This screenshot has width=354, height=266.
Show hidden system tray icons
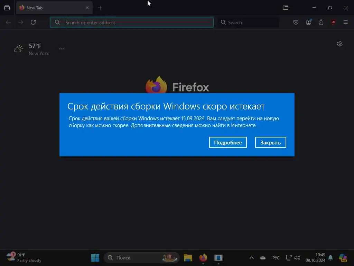pos(252,258)
